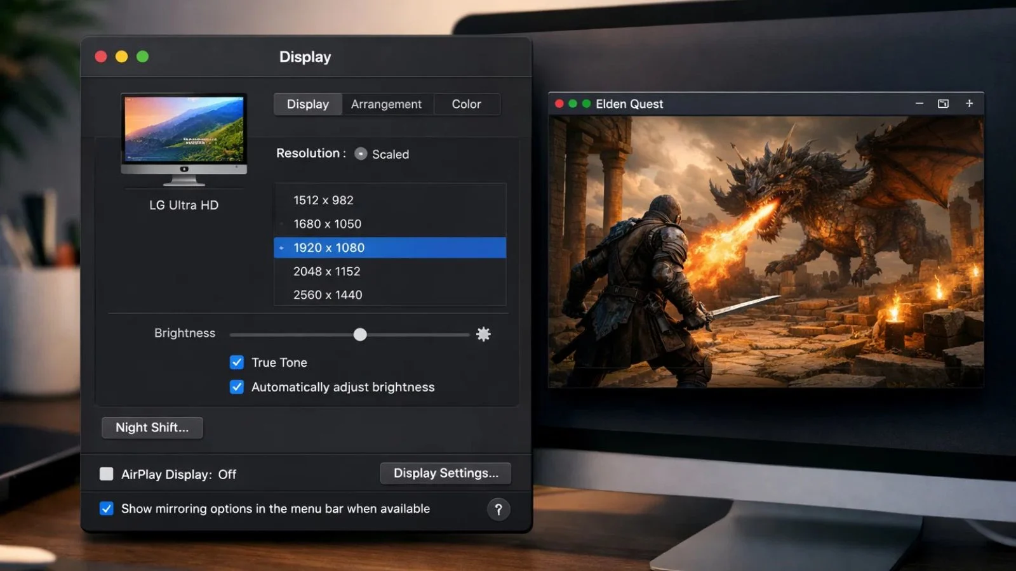Click the brightness sun icon

coord(483,334)
